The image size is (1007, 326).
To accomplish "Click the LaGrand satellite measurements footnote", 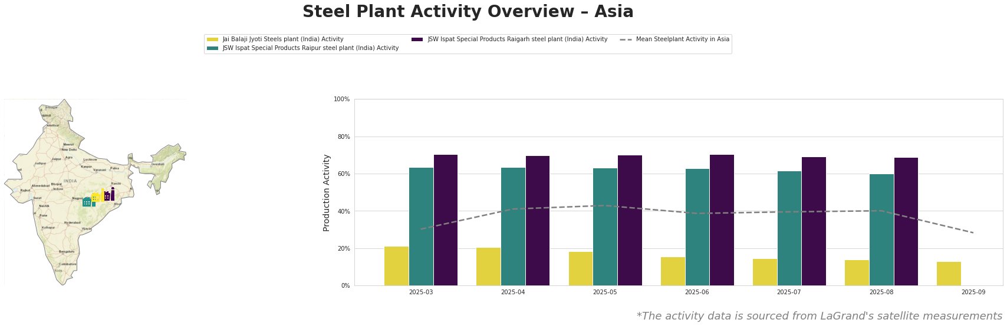I will [820, 316].
